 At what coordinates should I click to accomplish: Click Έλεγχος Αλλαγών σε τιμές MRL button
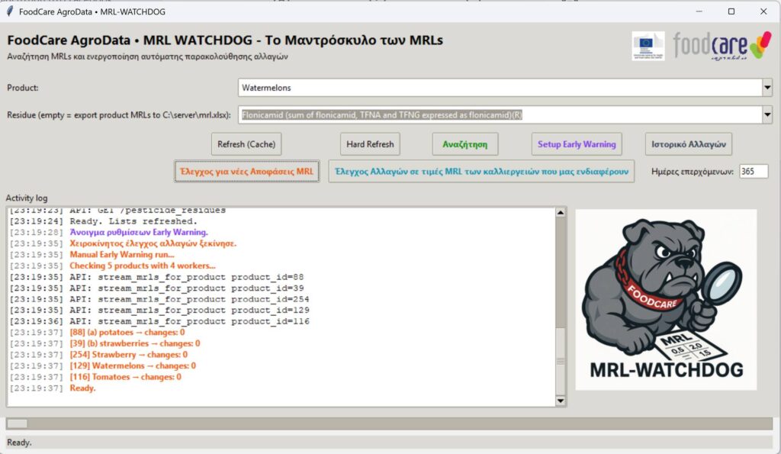point(481,172)
